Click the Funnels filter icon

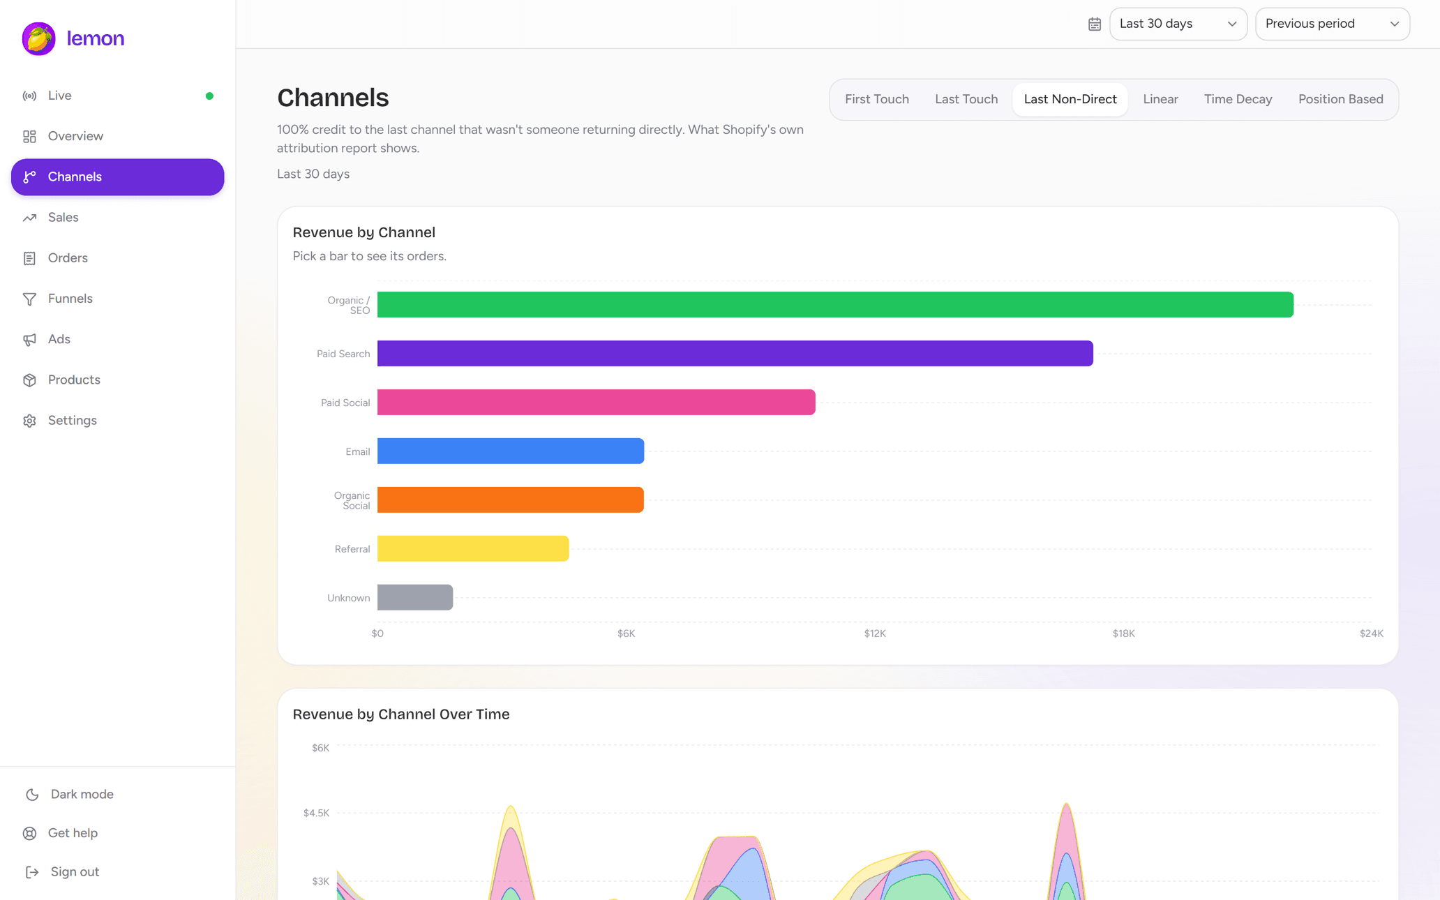click(29, 299)
